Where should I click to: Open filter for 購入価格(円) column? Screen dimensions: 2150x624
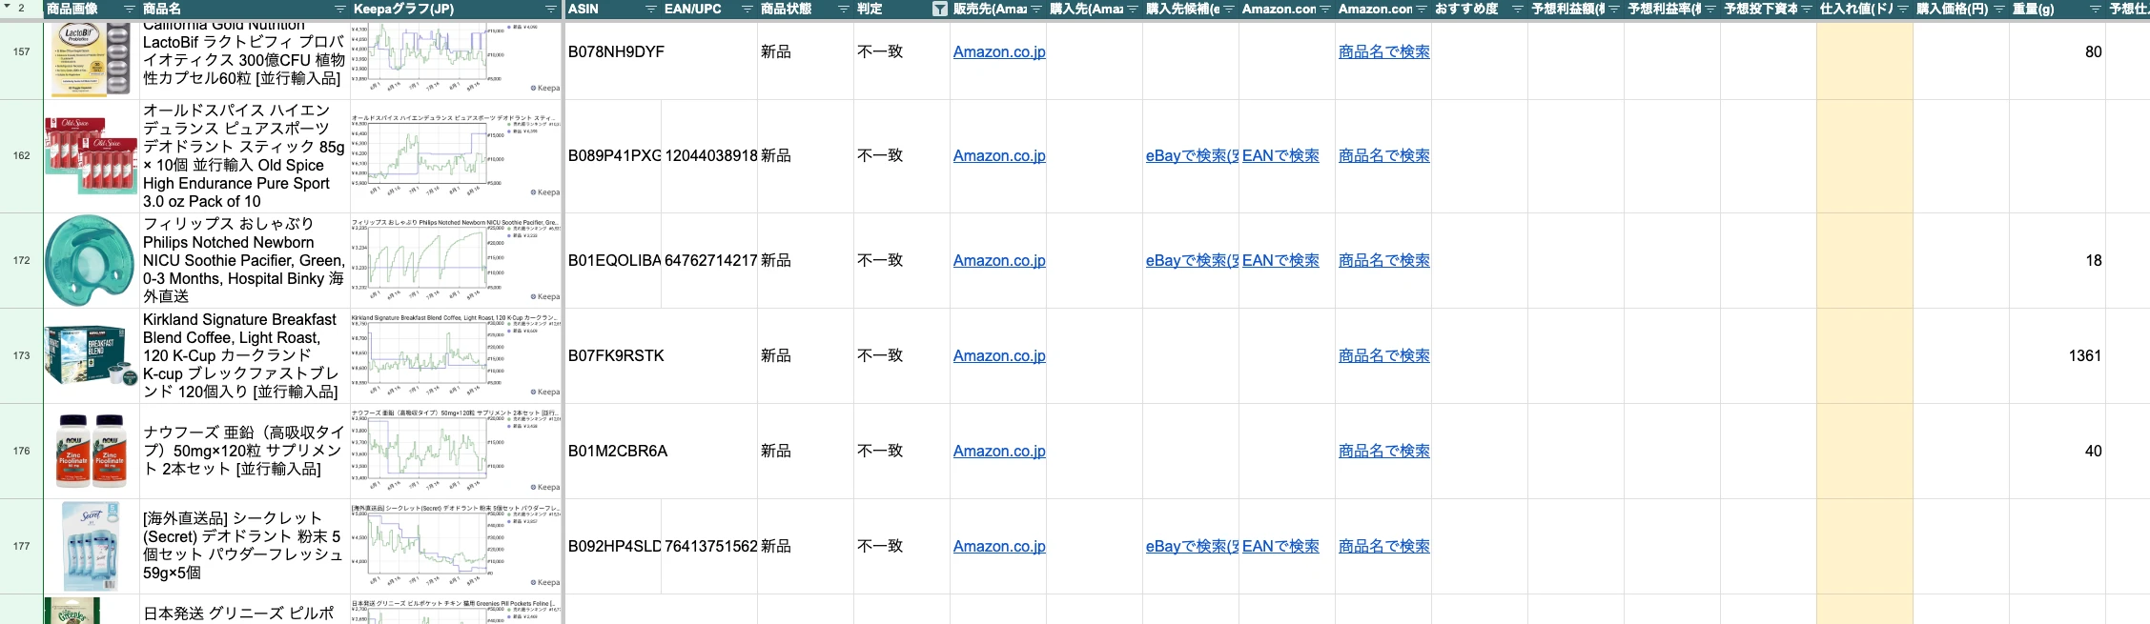[x=1999, y=9]
